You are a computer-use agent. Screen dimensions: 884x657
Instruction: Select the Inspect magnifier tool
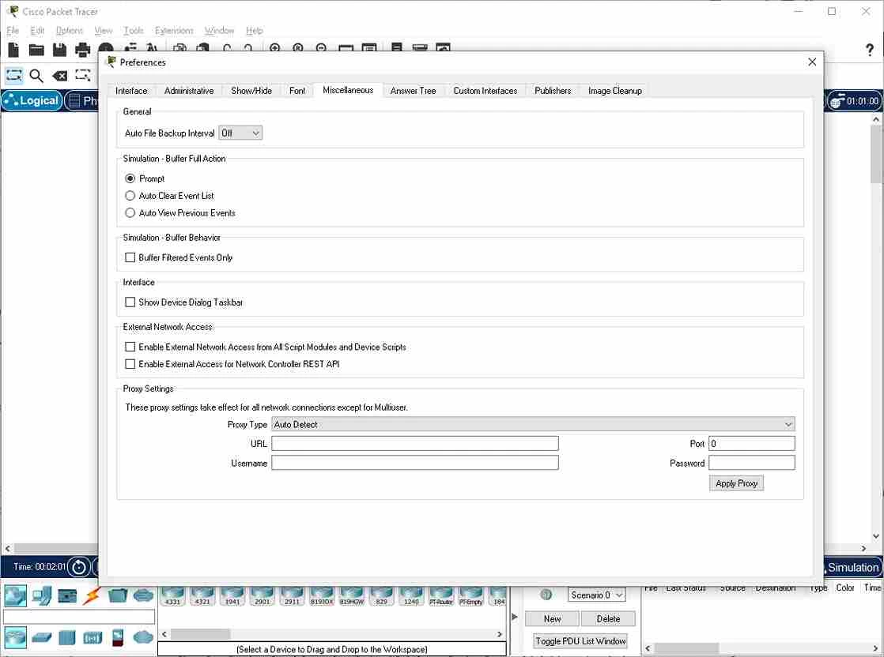click(36, 76)
